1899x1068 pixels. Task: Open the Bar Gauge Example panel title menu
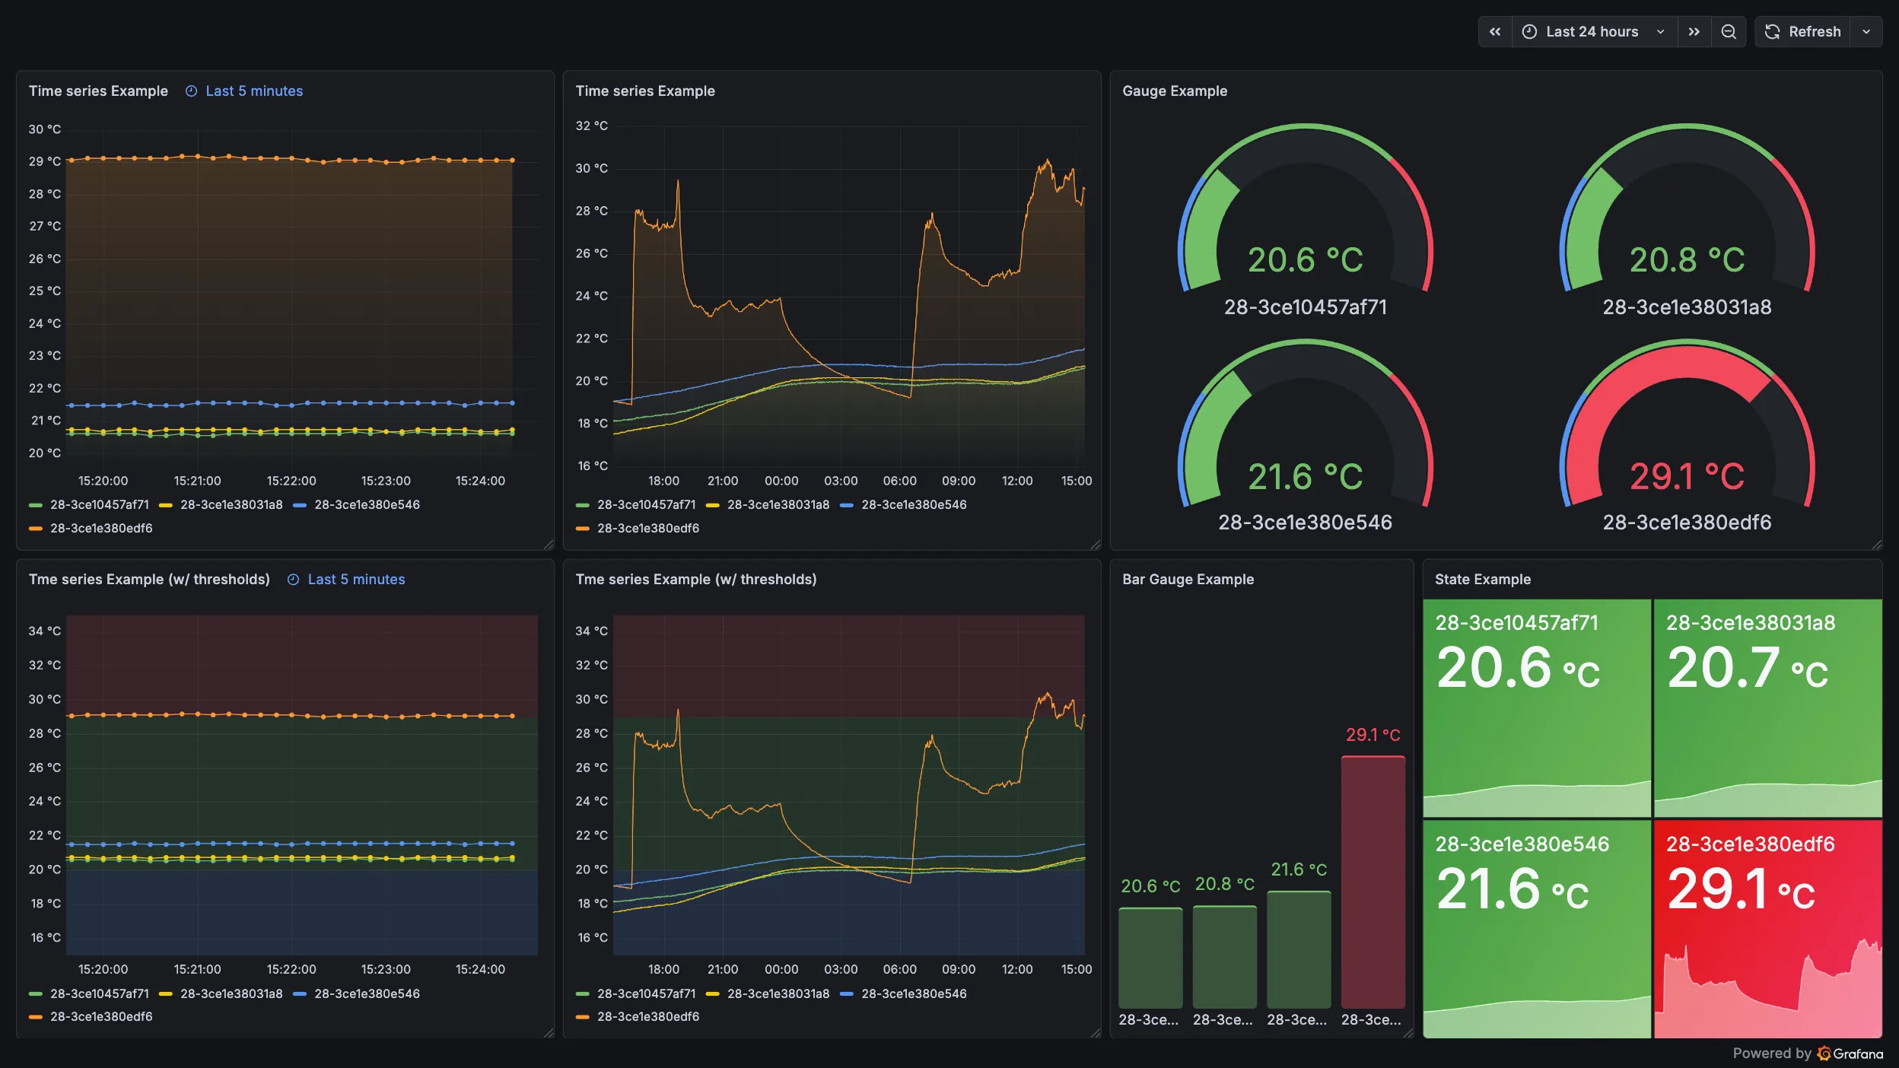pos(1188,580)
